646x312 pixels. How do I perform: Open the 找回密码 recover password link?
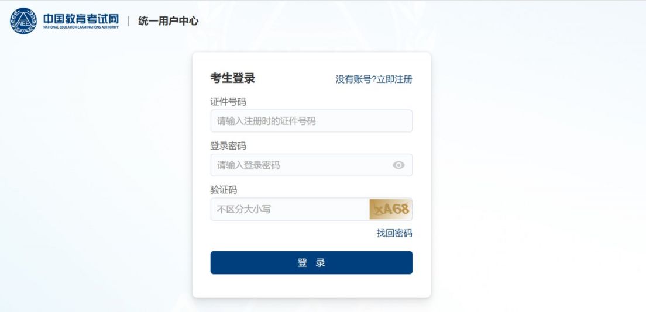[x=394, y=233]
